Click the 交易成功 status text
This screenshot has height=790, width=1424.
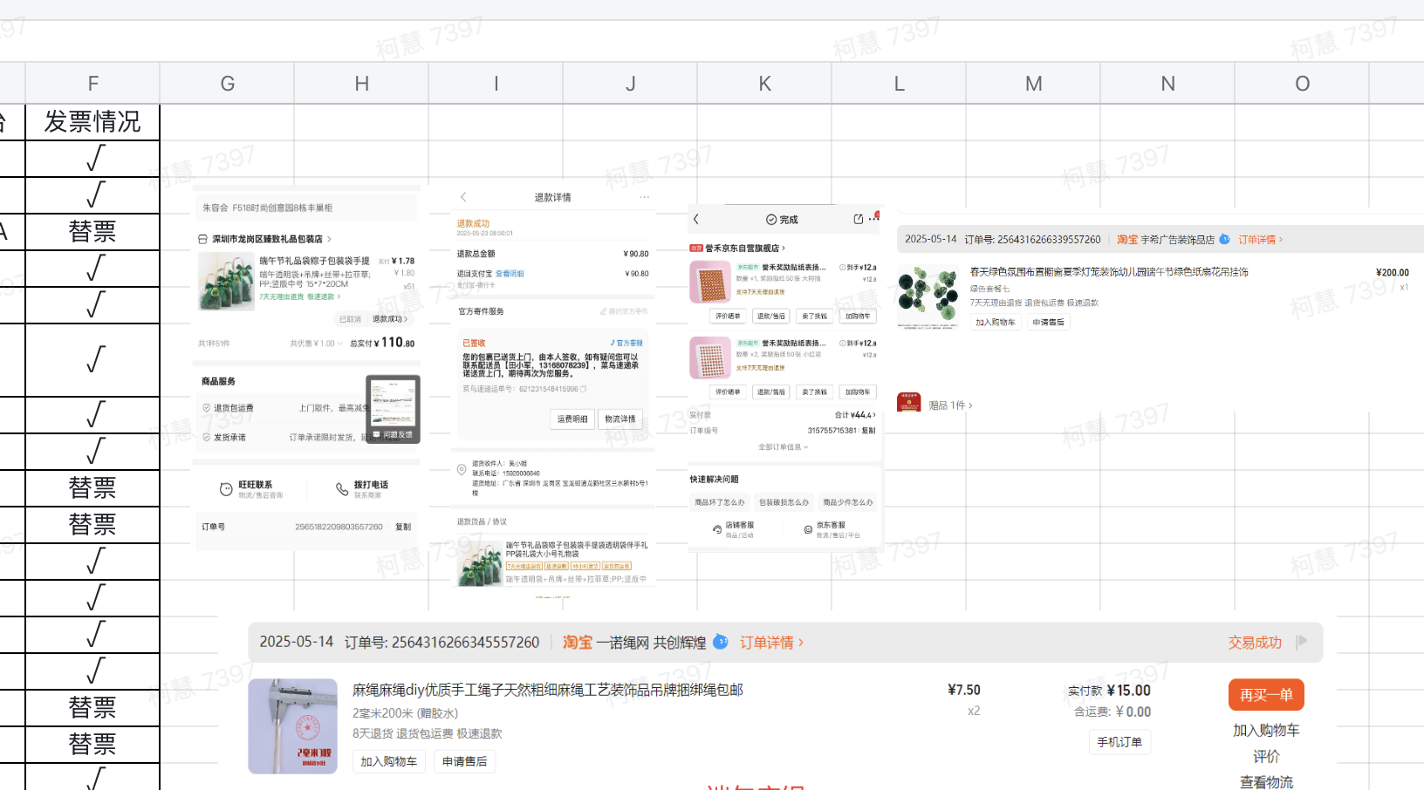[1255, 643]
